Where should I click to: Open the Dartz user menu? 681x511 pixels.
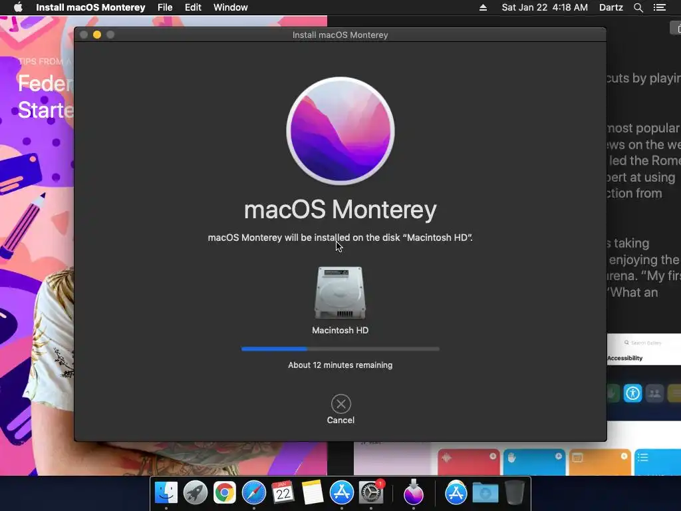[x=611, y=7]
